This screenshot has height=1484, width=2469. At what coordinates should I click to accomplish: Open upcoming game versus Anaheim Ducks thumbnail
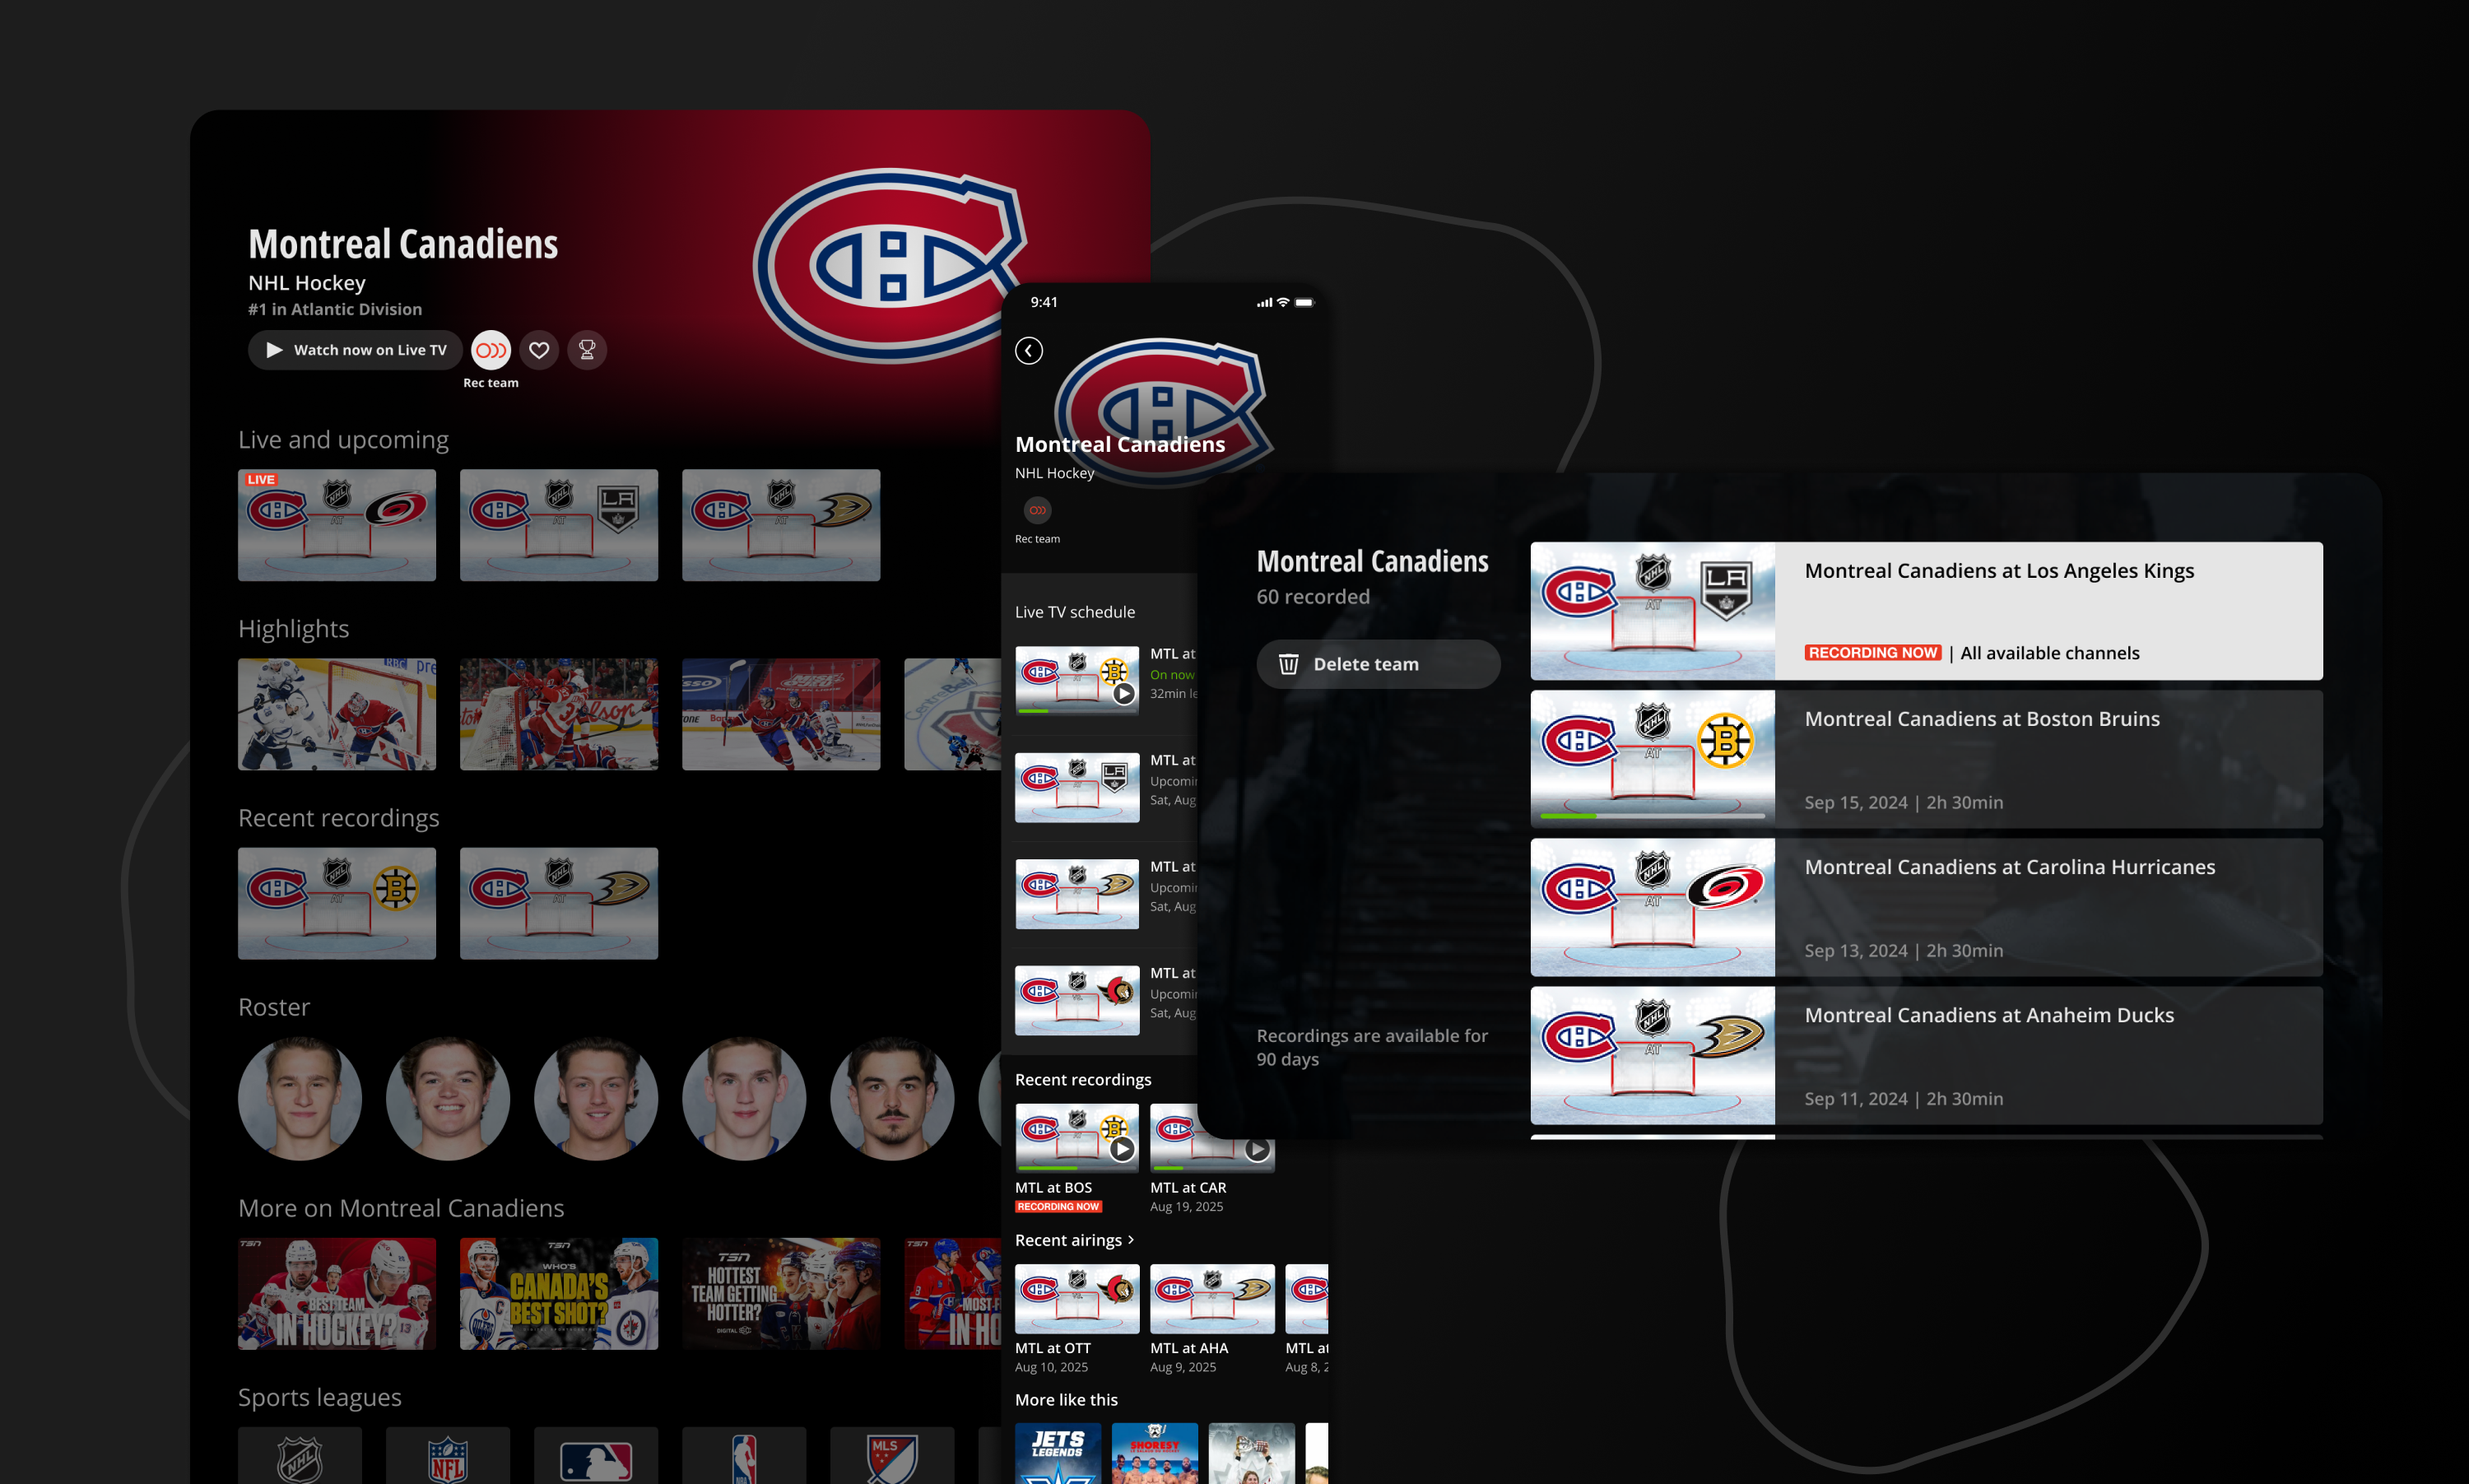coord(781,525)
